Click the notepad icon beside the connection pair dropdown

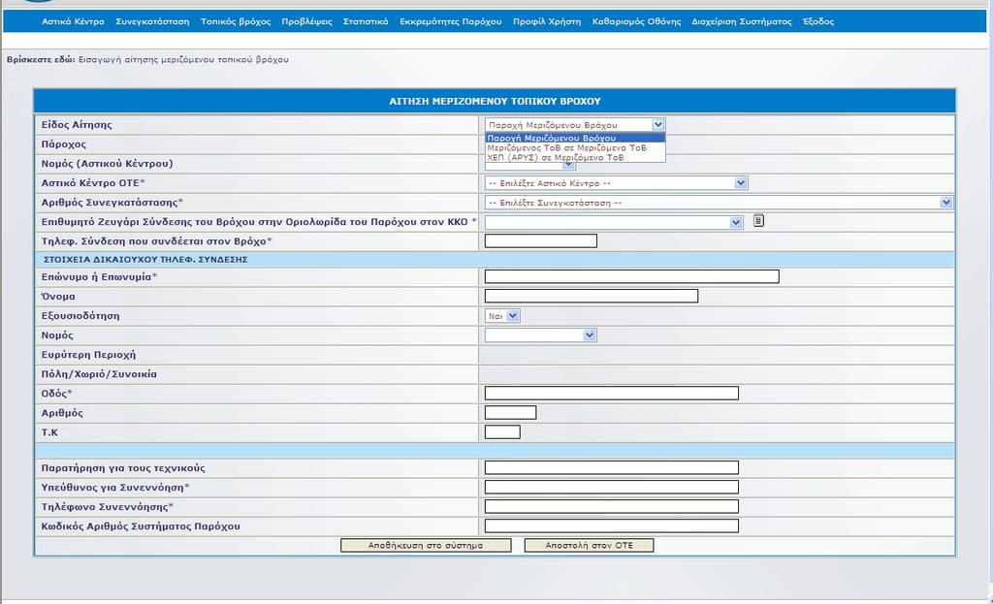[758, 221]
